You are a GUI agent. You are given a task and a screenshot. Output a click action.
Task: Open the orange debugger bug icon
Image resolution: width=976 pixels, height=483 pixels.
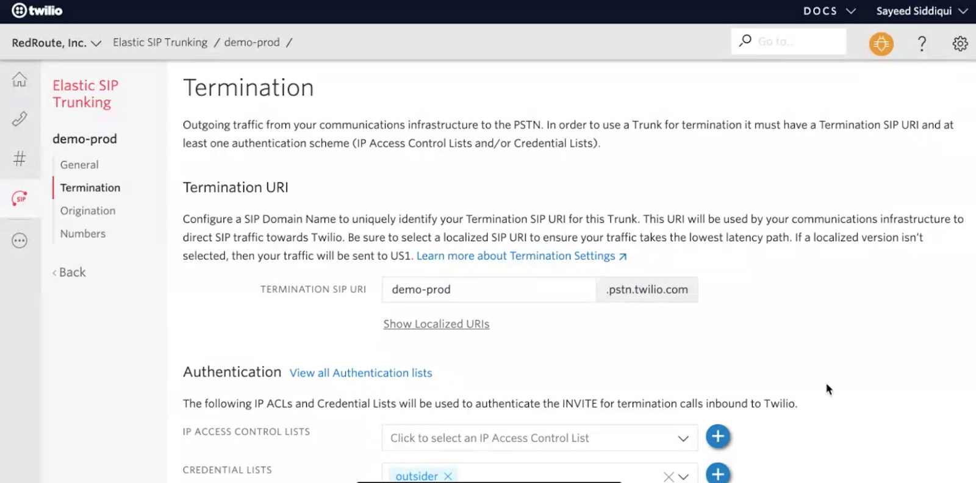coord(881,43)
